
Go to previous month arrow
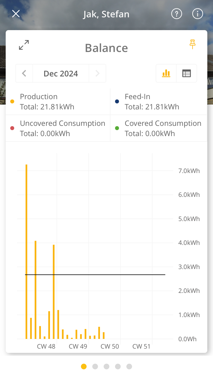24,73
